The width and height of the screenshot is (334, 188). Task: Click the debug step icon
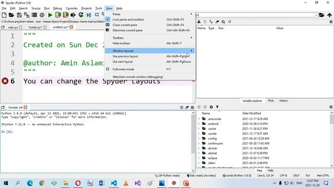97,15
